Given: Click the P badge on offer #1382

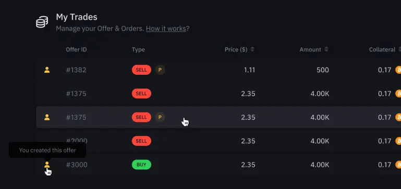Looking at the screenshot, I should [x=160, y=70].
